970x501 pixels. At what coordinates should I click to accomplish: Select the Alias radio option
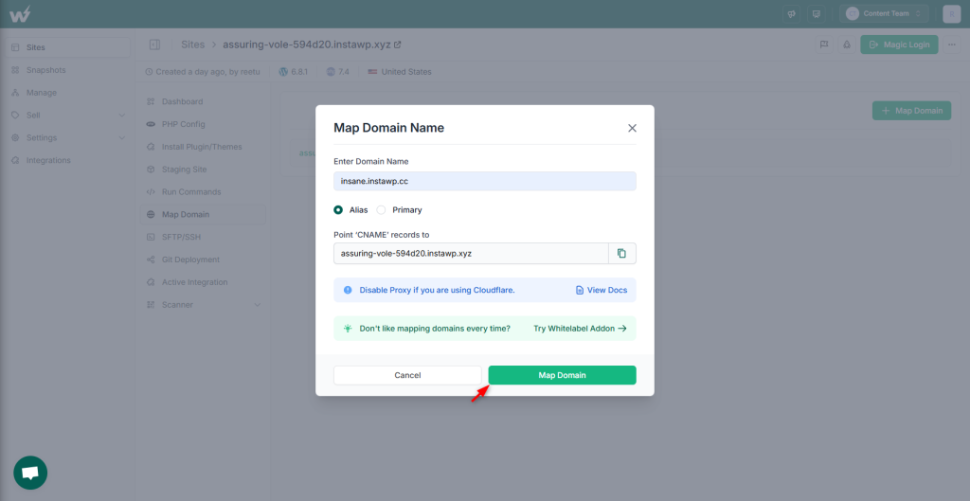pyautogui.click(x=338, y=209)
